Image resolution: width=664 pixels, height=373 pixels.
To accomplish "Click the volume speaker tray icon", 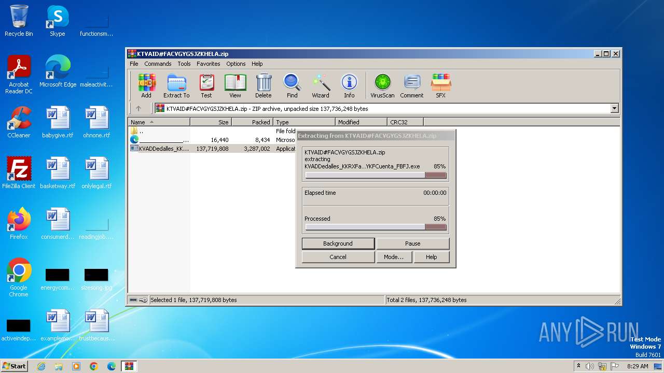I will tap(590, 366).
